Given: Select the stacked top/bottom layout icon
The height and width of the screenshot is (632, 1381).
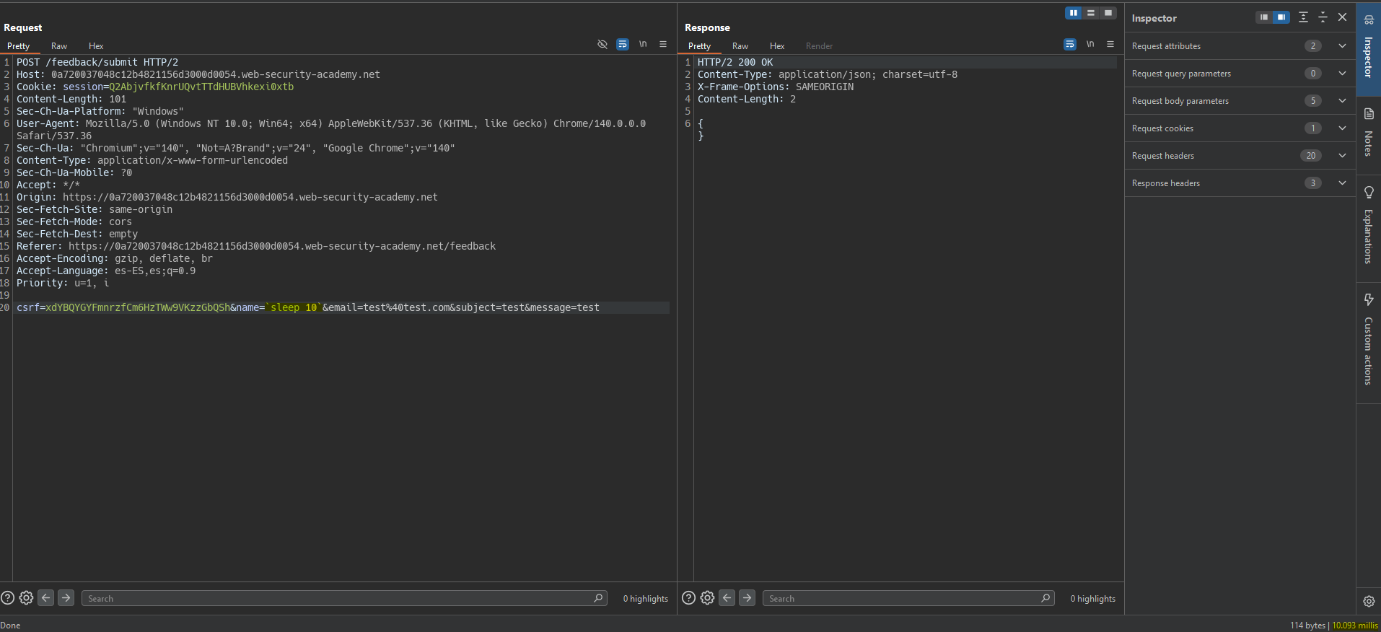Looking at the screenshot, I should point(1091,13).
